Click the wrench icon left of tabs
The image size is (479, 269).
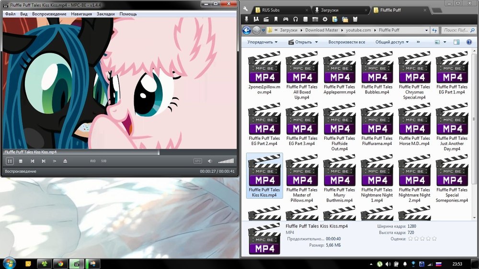coord(246,10)
